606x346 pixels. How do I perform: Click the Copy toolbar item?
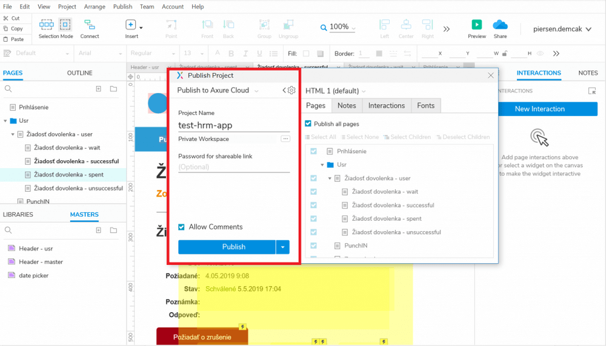coord(13,28)
